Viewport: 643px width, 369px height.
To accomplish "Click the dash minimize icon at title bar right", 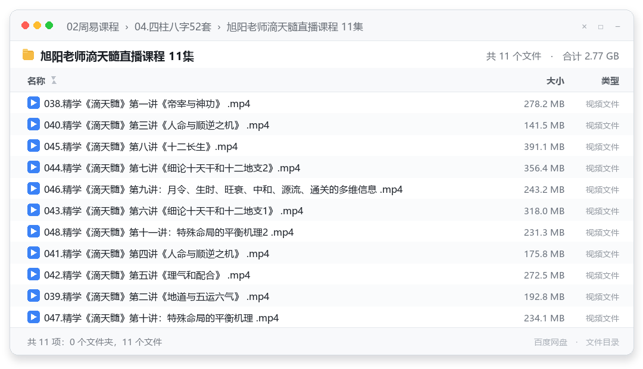I will 617,27.
